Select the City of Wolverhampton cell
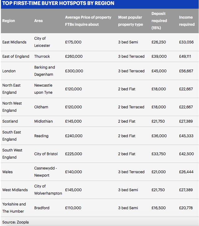The height and width of the screenshot is (226, 199). pyautogui.click(x=48, y=190)
